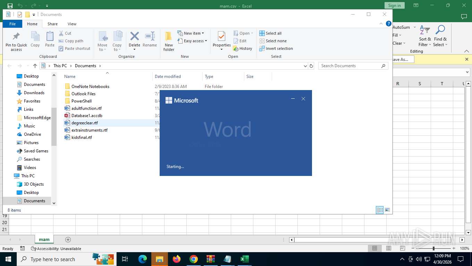
Task: Open Downloads in the navigation pane
Action: tap(34, 93)
